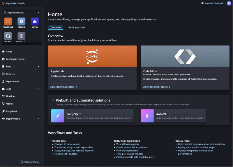
Task: Open the Studio Classic application icon
Action: [x=21, y=36]
